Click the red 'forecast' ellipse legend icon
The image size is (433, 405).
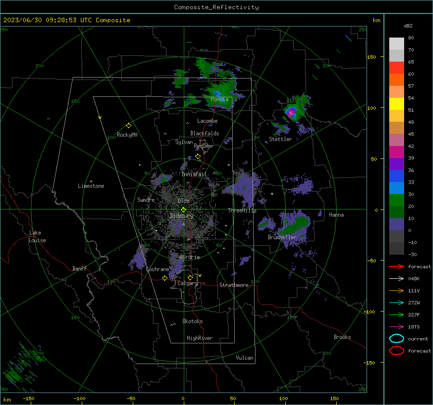coord(396,351)
